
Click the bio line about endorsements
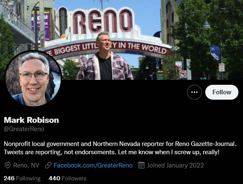point(112,152)
